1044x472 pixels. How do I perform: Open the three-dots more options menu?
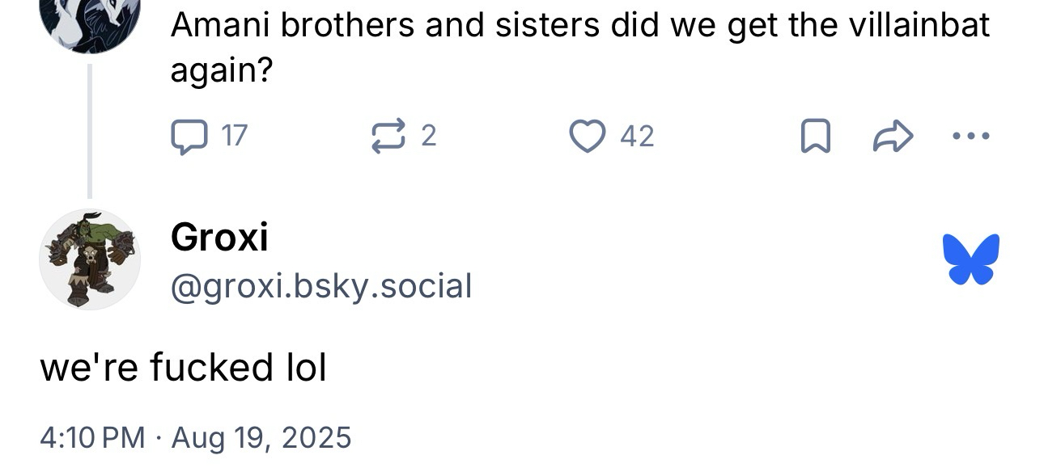[x=971, y=136]
